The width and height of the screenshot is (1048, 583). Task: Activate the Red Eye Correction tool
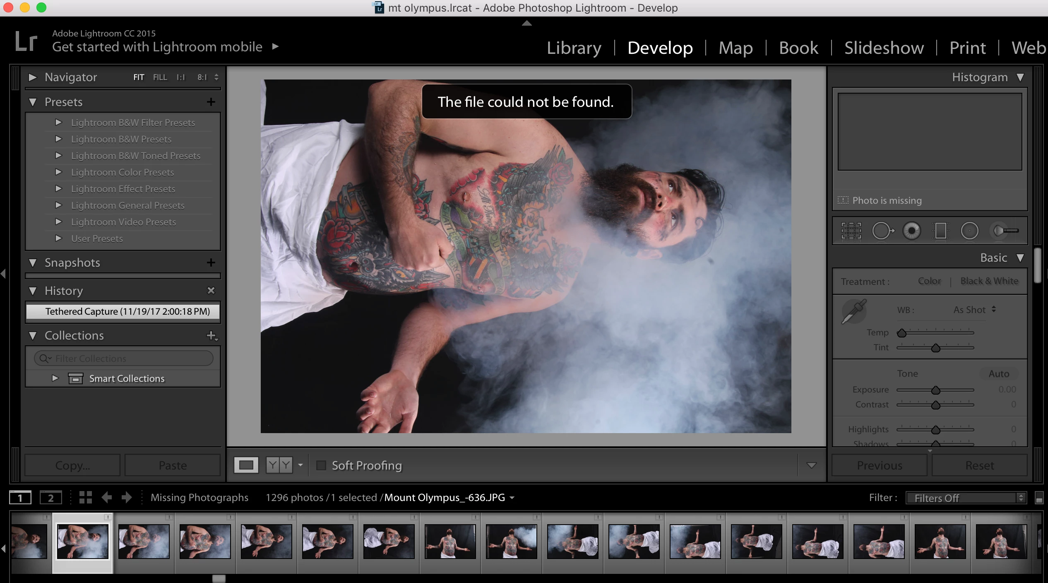(x=911, y=231)
